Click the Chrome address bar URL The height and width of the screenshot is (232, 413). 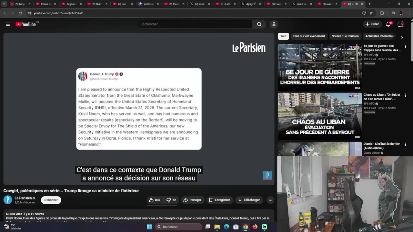point(58,13)
